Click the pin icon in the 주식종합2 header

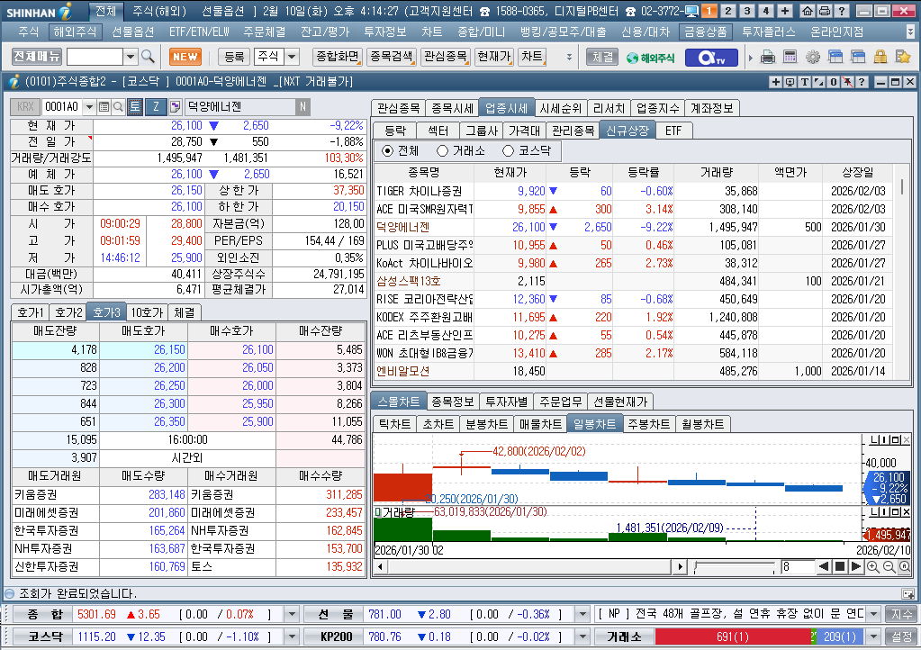pos(847,82)
